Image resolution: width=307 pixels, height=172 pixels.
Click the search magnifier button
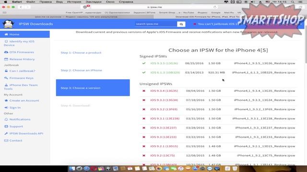pos(181,24)
